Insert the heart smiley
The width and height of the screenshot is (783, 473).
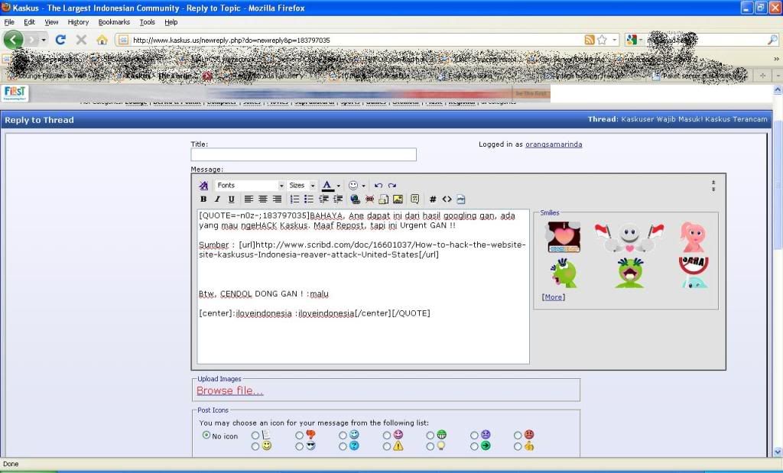(564, 237)
